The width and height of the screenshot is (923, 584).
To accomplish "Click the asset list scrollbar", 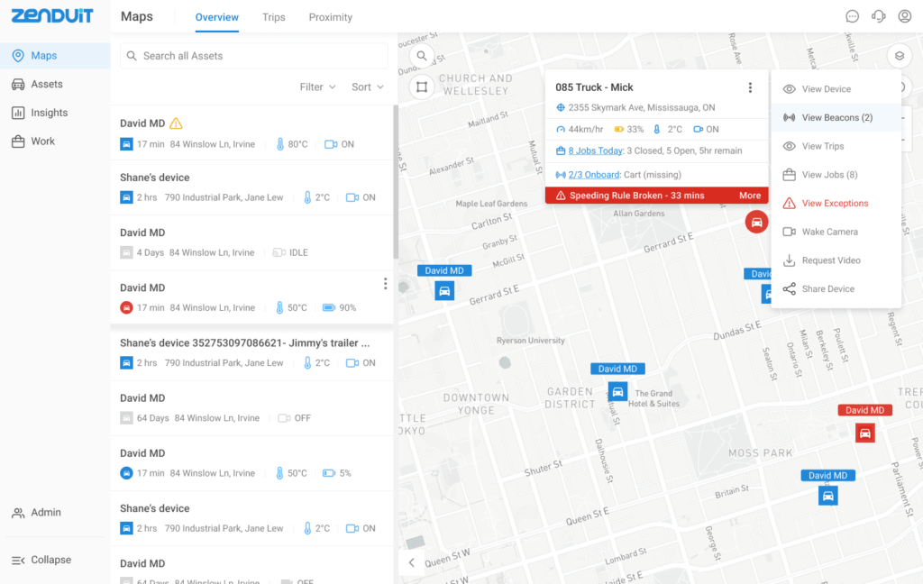I will pyautogui.click(x=396, y=182).
